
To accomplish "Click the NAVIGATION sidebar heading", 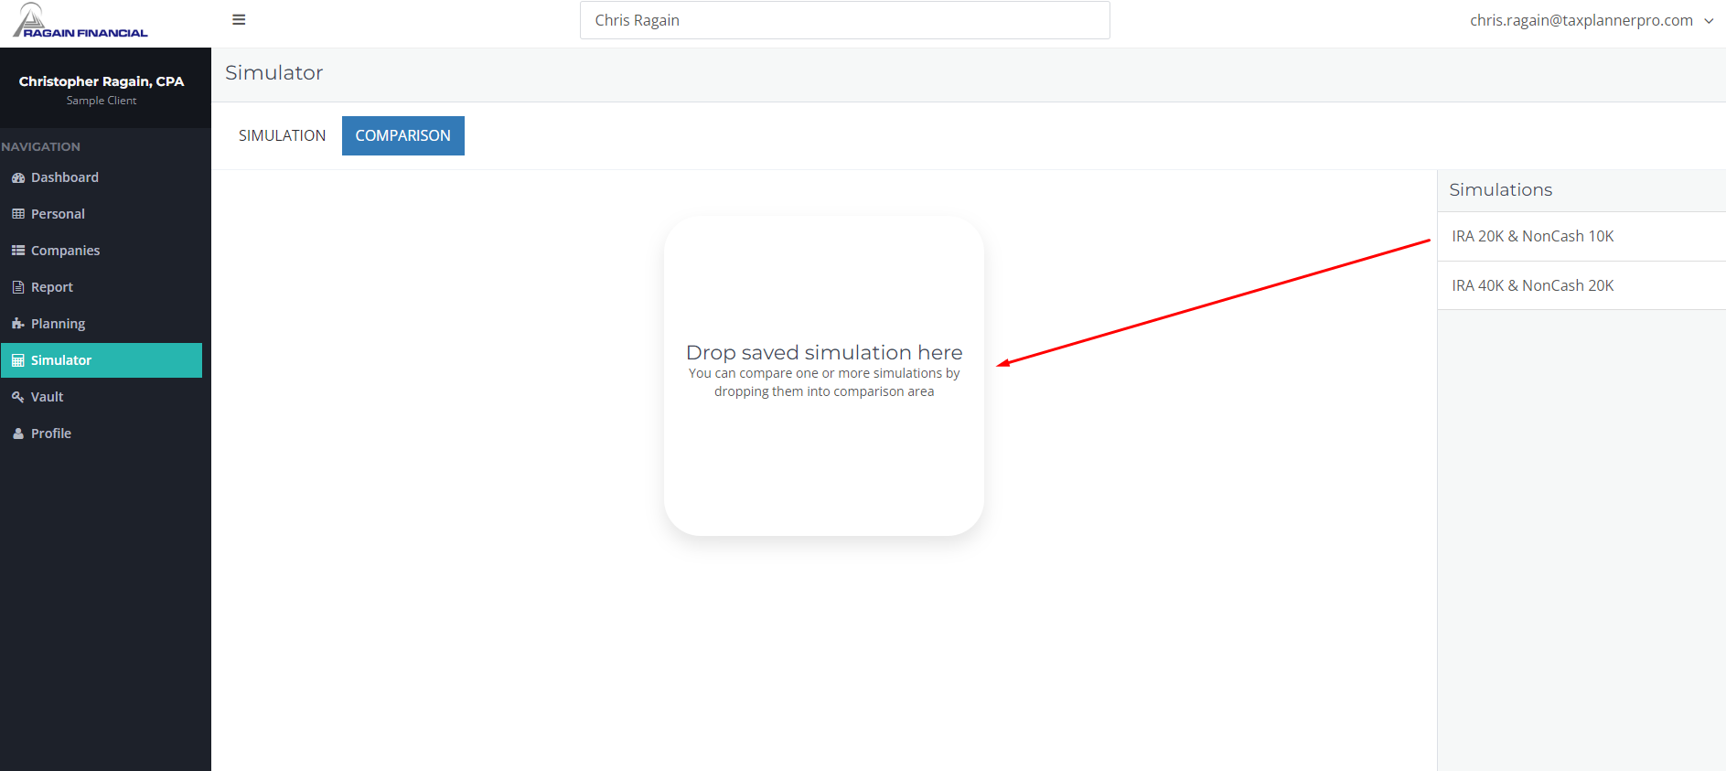I will [40, 146].
